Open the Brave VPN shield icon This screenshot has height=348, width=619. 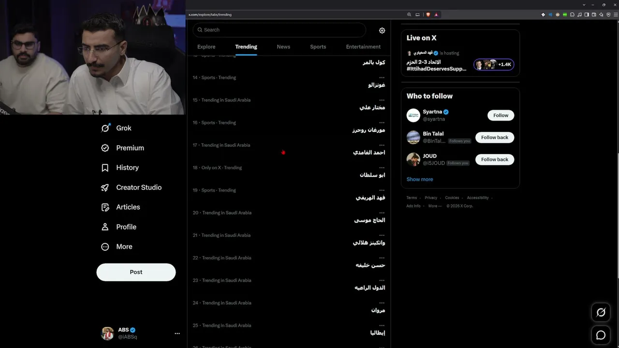click(608, 15)
